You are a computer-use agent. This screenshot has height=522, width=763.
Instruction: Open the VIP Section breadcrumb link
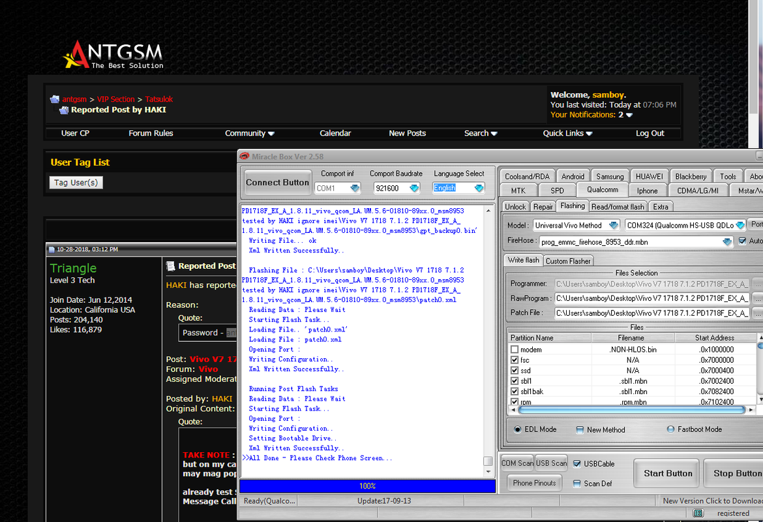click(x=116, y=99)
